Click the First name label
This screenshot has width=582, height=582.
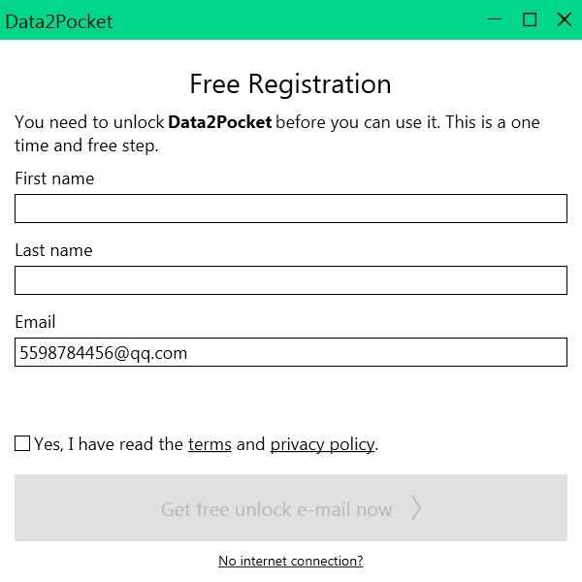point(54,178)
